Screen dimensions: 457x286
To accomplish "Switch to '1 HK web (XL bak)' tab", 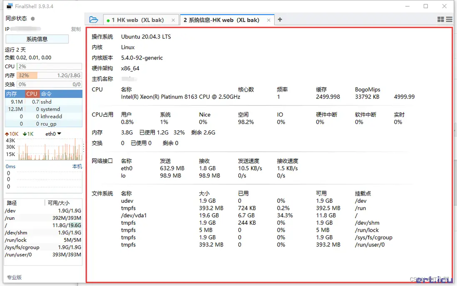I will pos(138,20).
